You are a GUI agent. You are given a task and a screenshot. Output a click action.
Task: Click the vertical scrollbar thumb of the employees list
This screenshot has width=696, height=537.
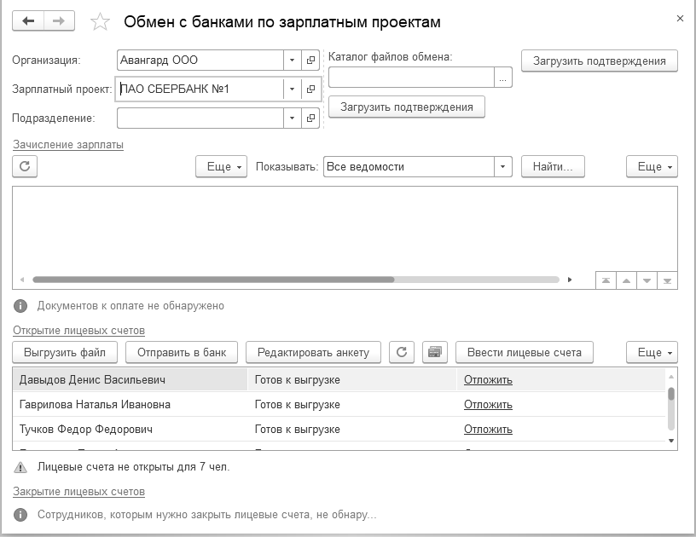(671, 394)
